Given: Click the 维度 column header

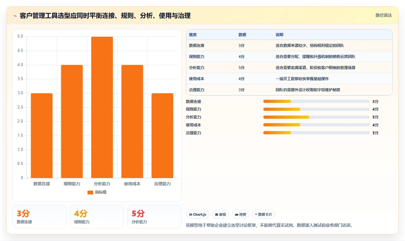Looking at the screenshot, I should click(x=193, y=35).
